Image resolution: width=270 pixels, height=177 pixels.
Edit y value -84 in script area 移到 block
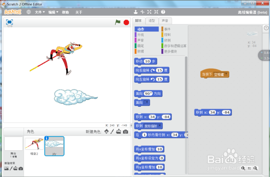226,112
